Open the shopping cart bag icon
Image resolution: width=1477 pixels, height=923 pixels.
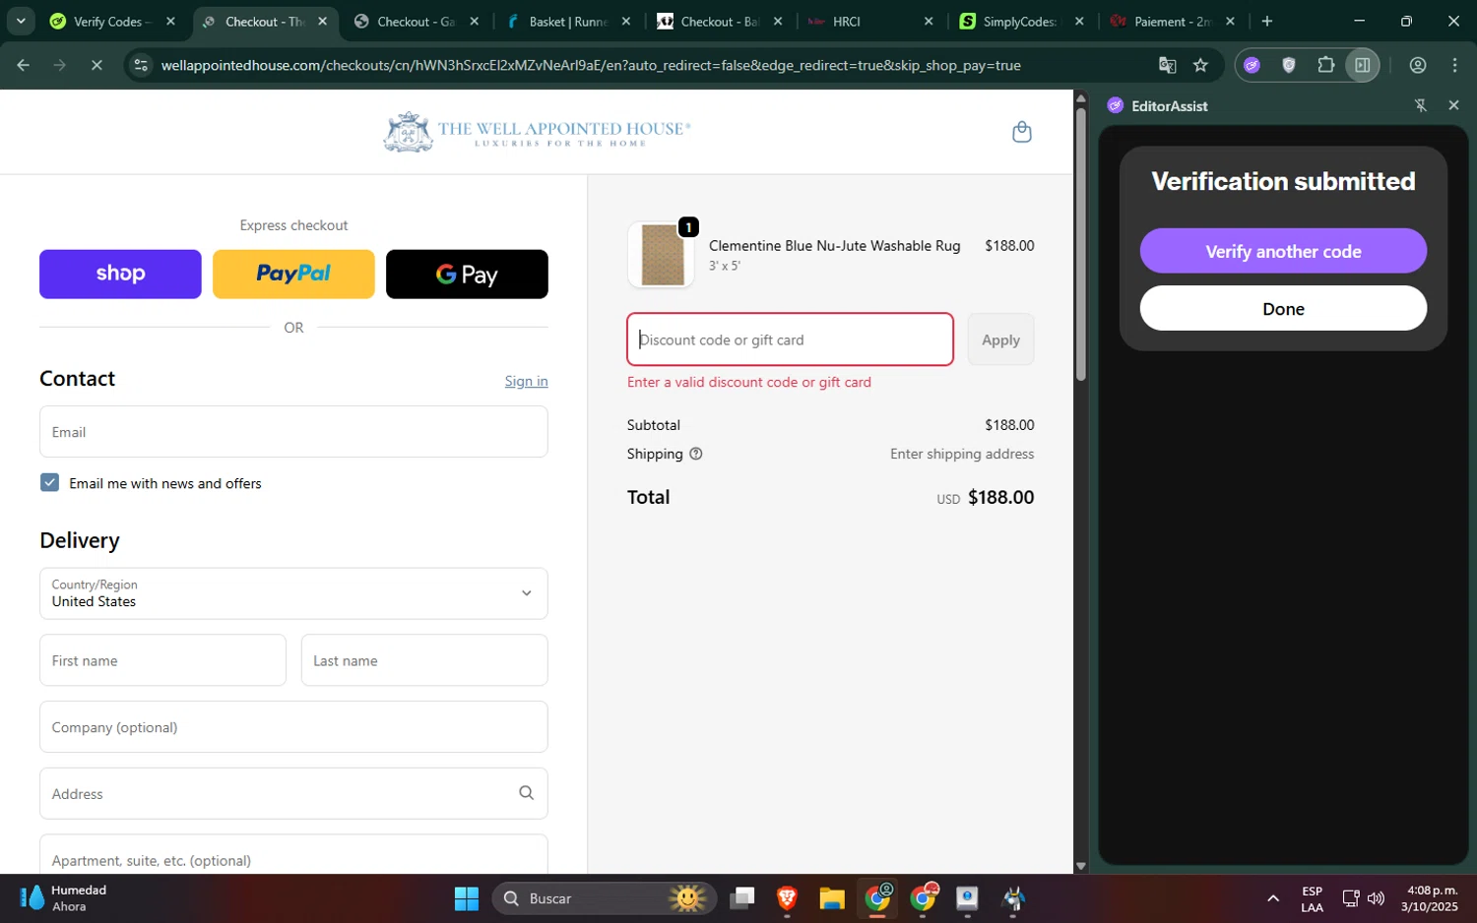[x=1021, y=132]
